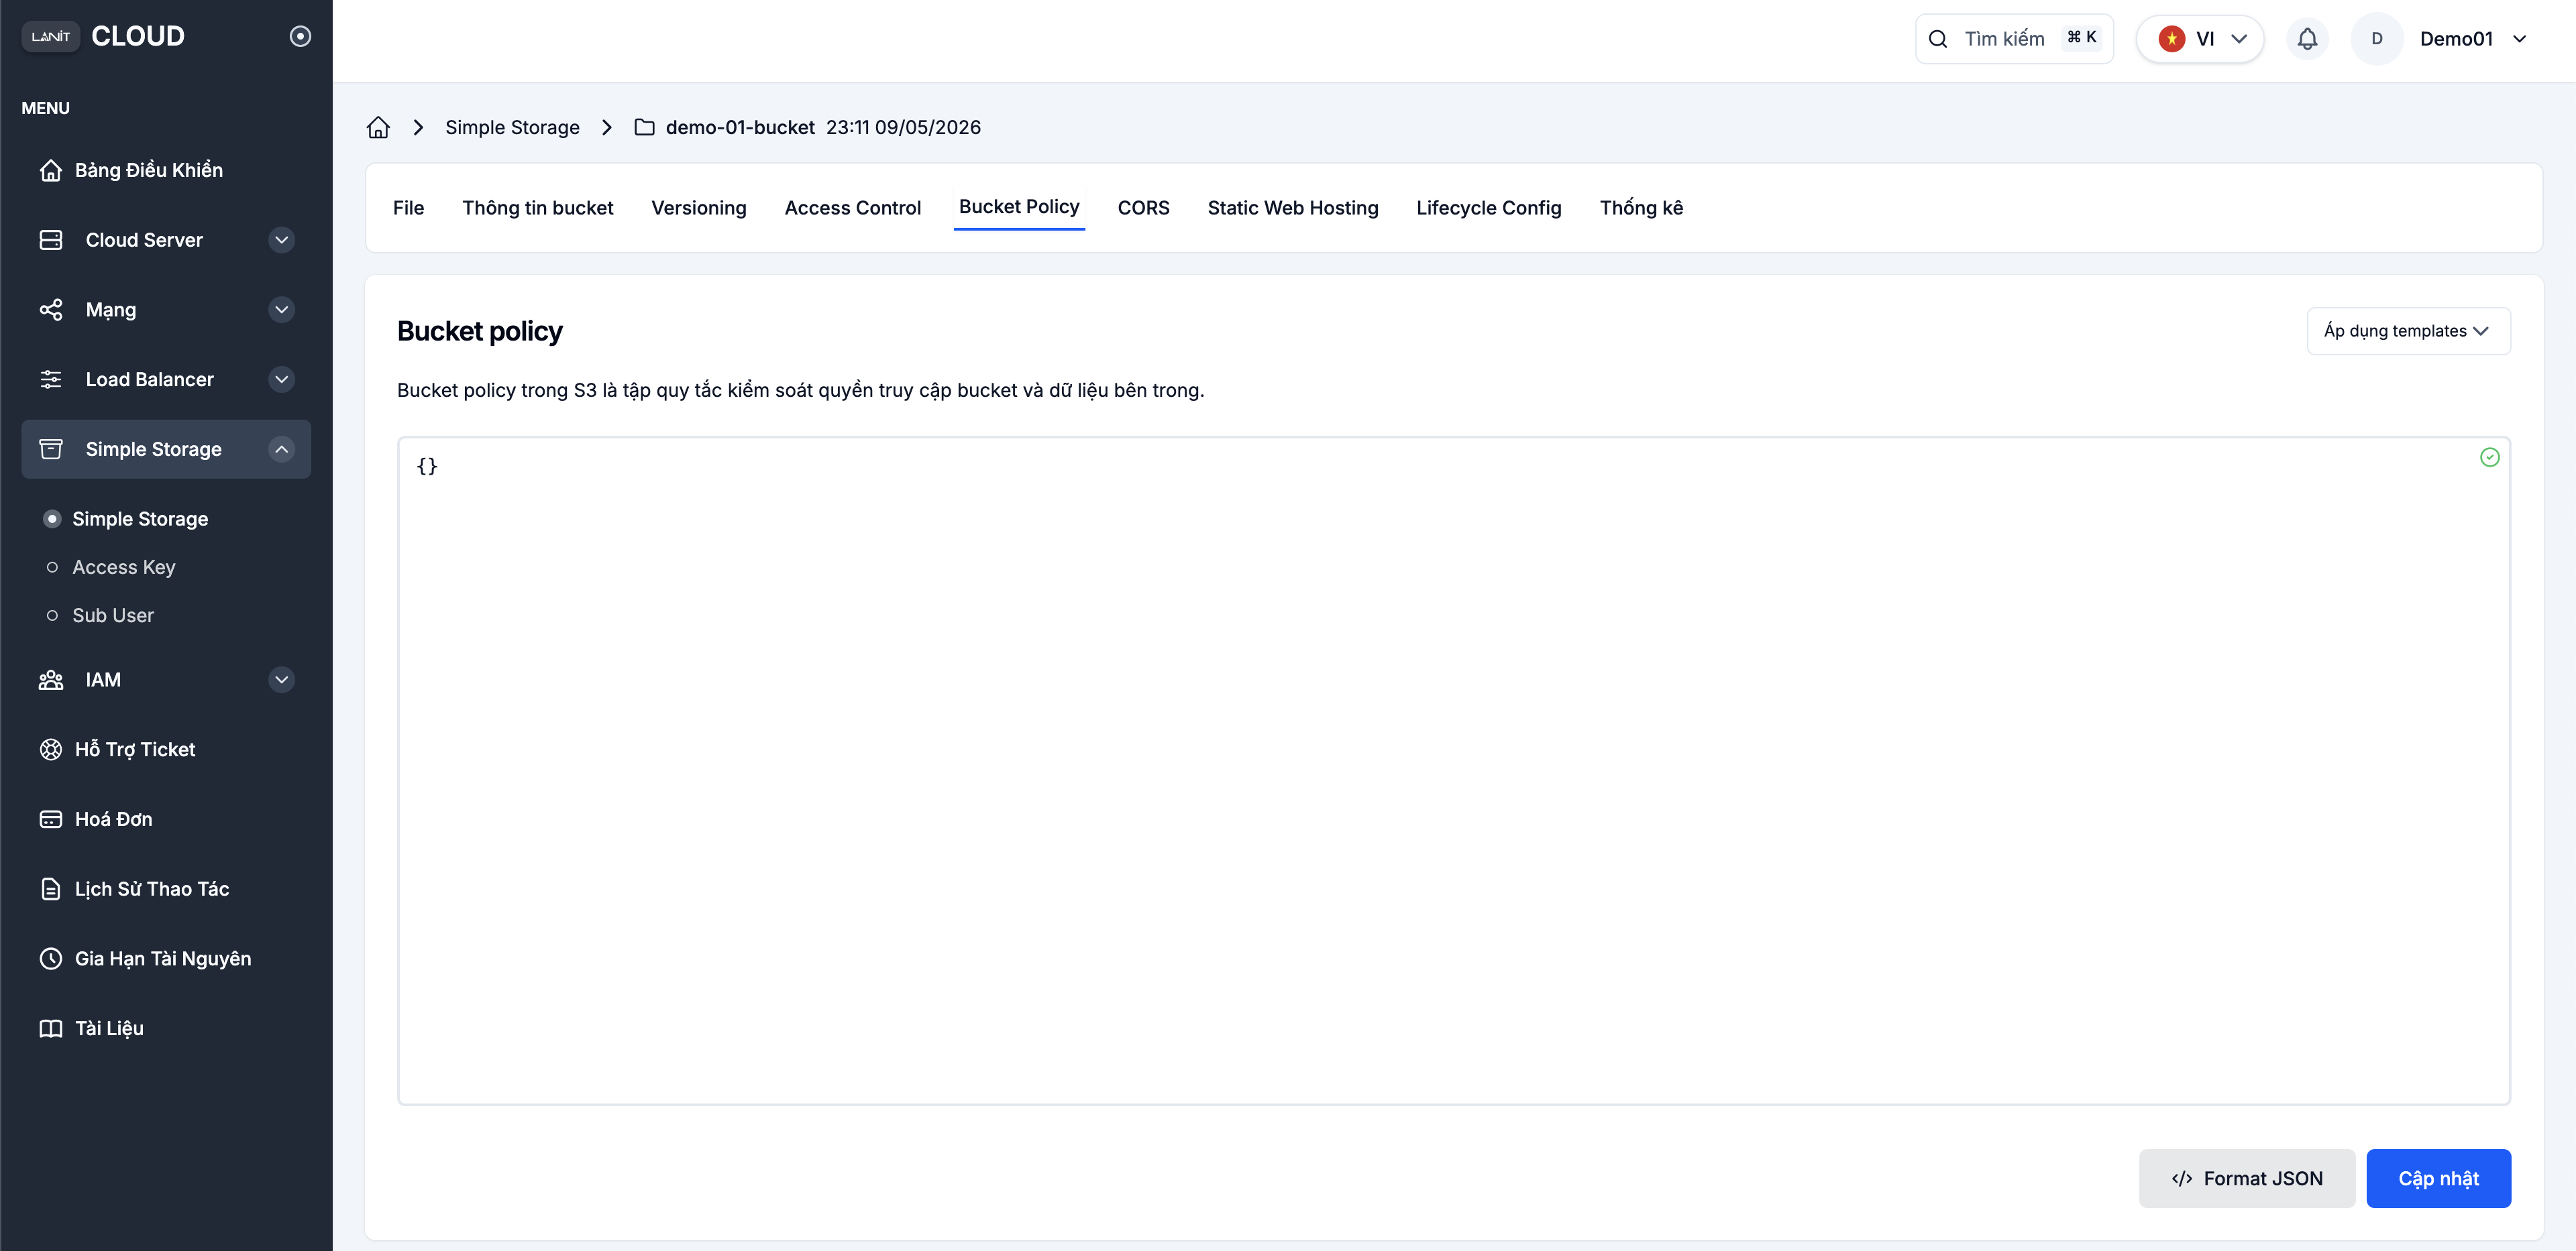Click the Vietnam flag icon

click(2171, 39)
